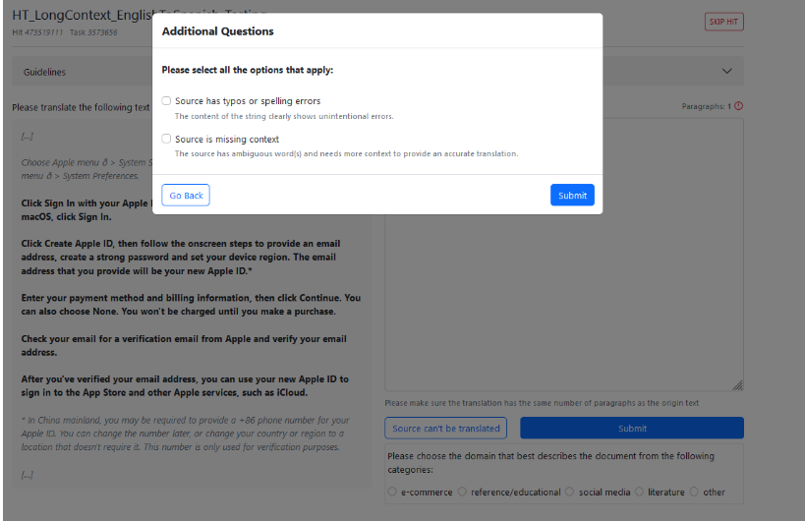
Task: Pick the literature domain radio button
Action: click(640, 492)
